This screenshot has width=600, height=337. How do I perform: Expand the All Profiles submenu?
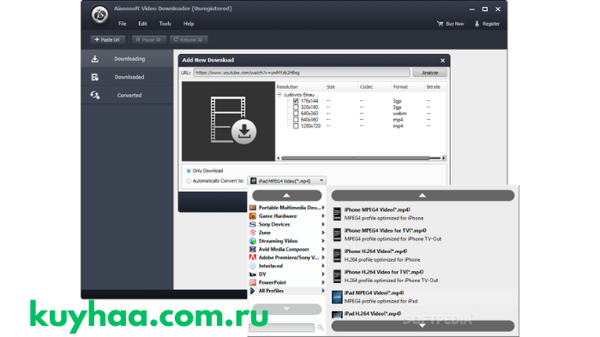(323, 291)
